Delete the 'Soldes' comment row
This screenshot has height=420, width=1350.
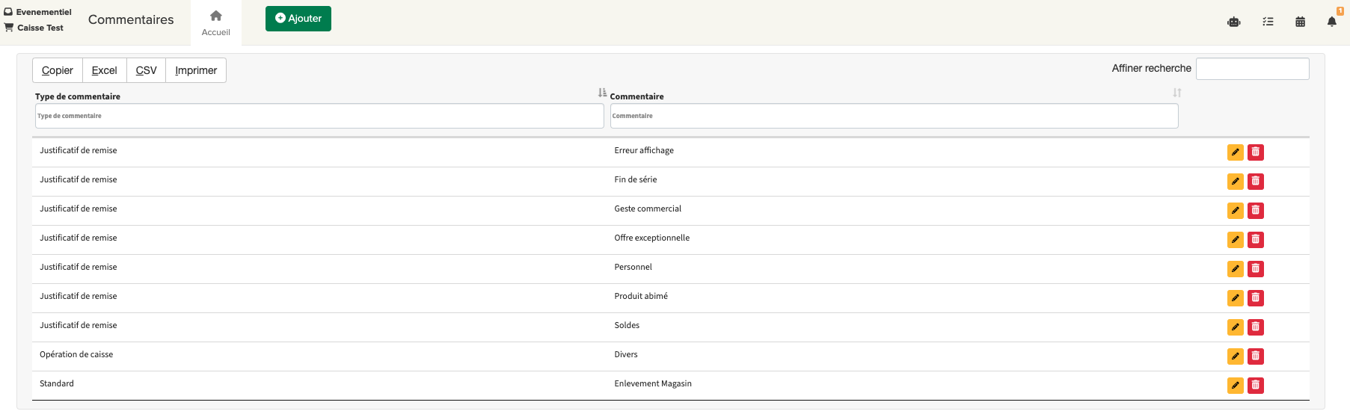[1255, 327]
